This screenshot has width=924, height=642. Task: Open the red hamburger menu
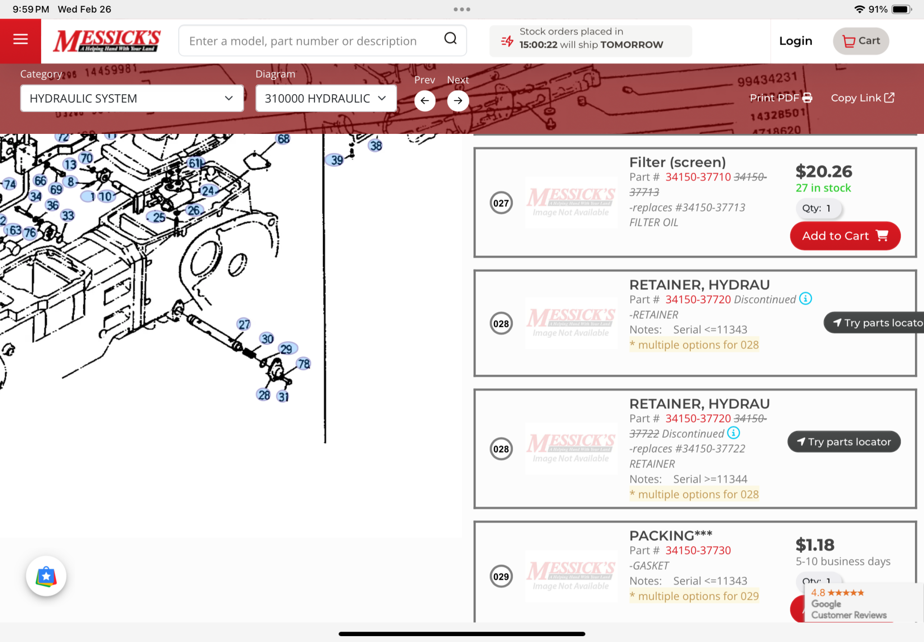(x=20, y=40)
